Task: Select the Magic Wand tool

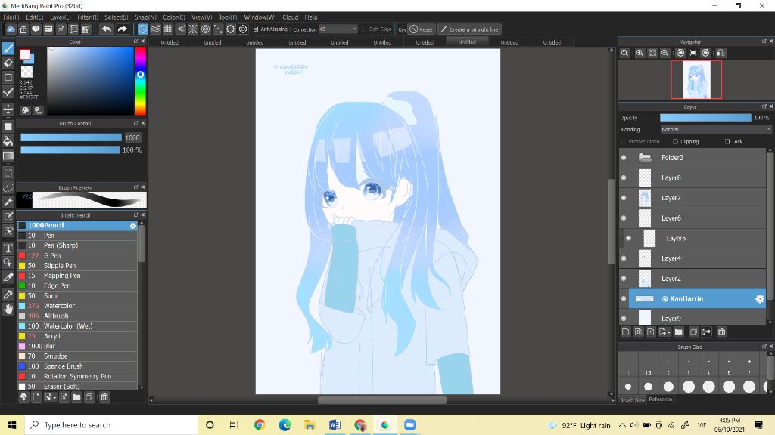Action: click(8, 202)
